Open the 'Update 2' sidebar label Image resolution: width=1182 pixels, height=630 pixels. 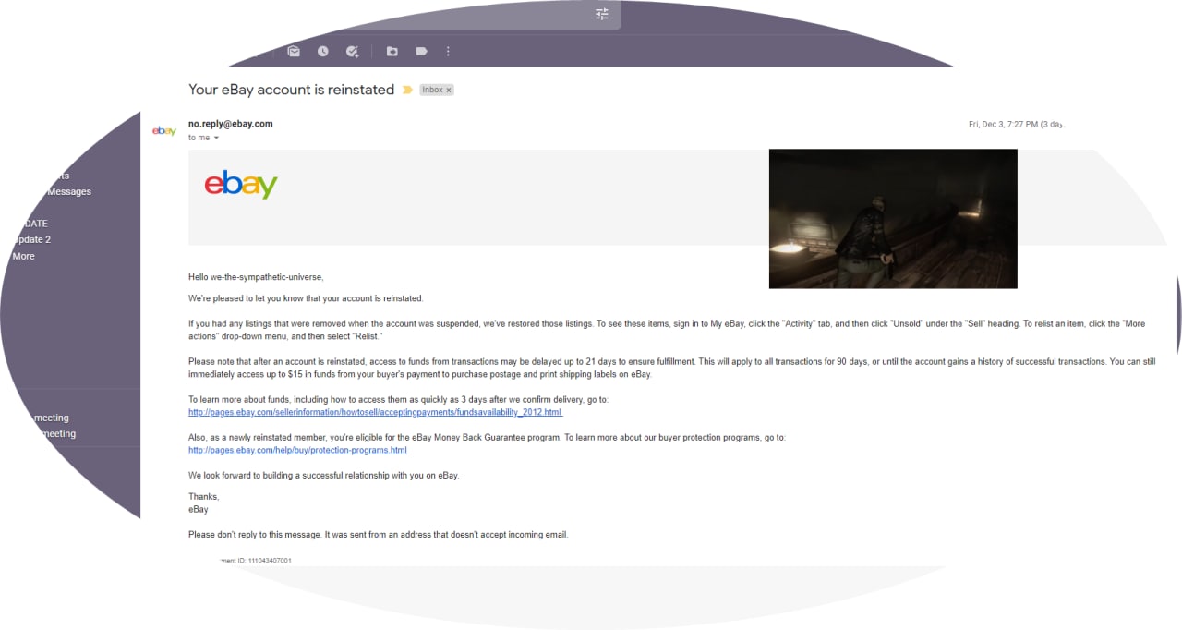coord(31,239)
